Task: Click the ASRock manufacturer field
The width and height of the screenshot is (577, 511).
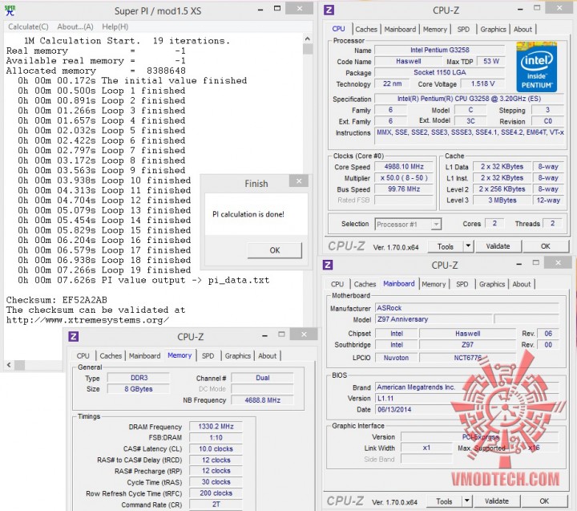Action: click(467, 308)
